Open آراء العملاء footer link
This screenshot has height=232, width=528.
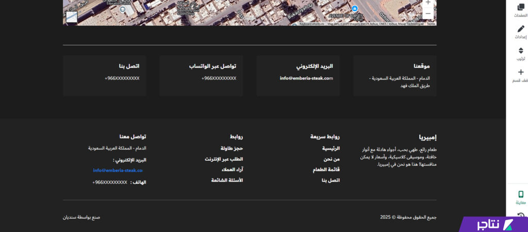pos(233,170)
